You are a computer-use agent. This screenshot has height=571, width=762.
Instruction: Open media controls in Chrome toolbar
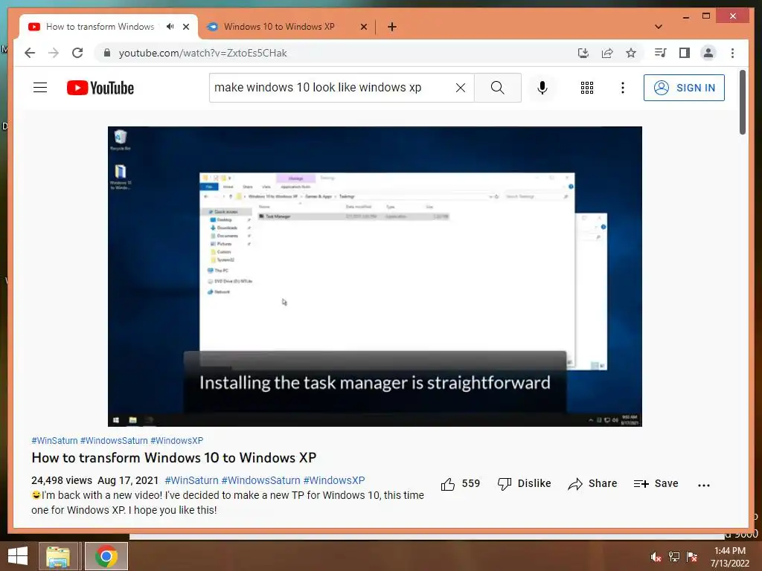[661, 53]
